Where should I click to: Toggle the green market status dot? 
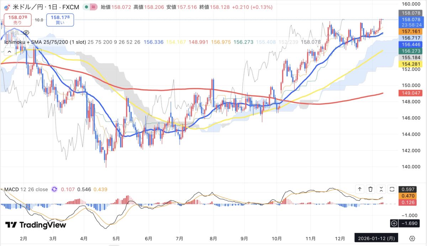pos(86,7)
